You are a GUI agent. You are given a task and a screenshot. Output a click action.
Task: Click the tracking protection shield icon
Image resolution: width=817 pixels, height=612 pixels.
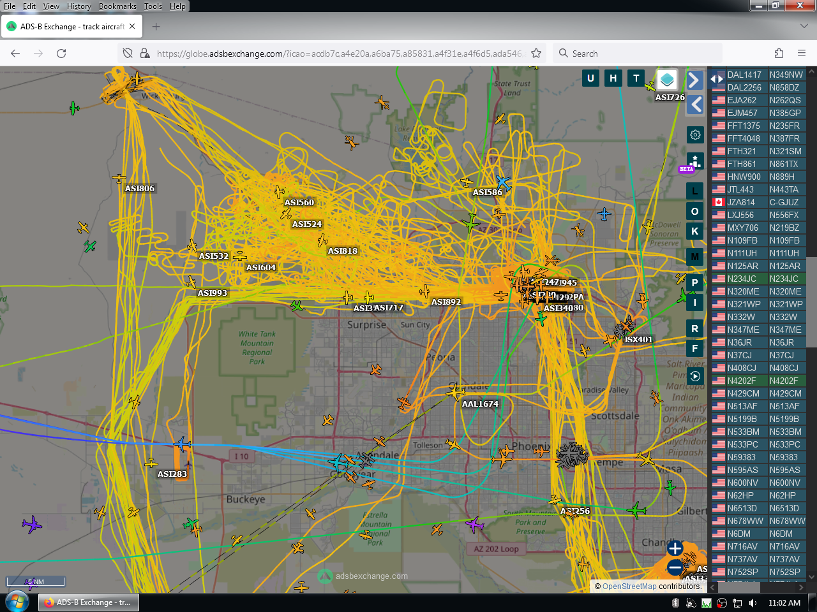tap(128, 54)
